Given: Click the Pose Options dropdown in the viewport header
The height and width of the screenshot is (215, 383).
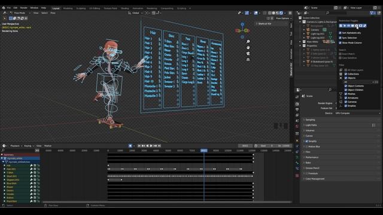Looking at the screenshot, I should pyautogui.click(x=284, y=19).
